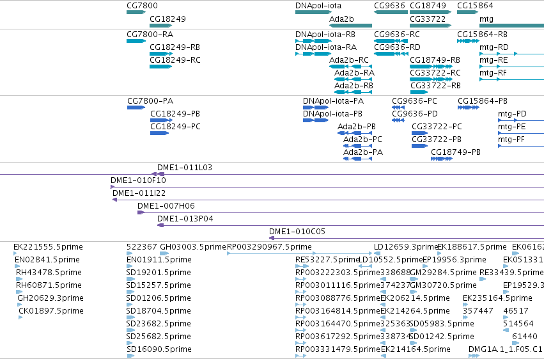Image resolution: width=544 pixels, height=359 pixels.
Task: Select EST EK221555.5prime
Action: click(15, 254)
